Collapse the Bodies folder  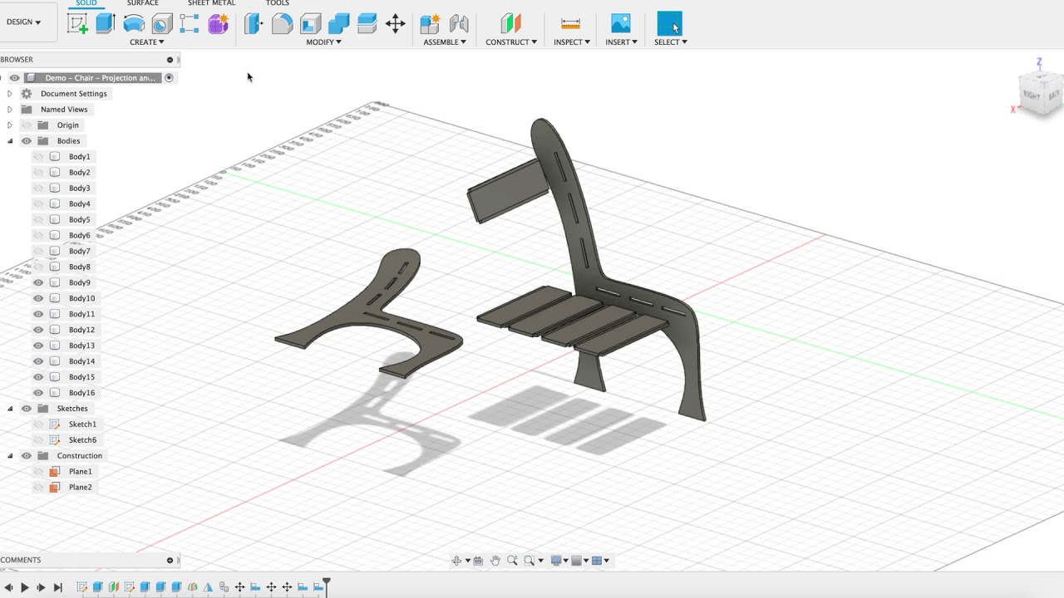[10, 141]
